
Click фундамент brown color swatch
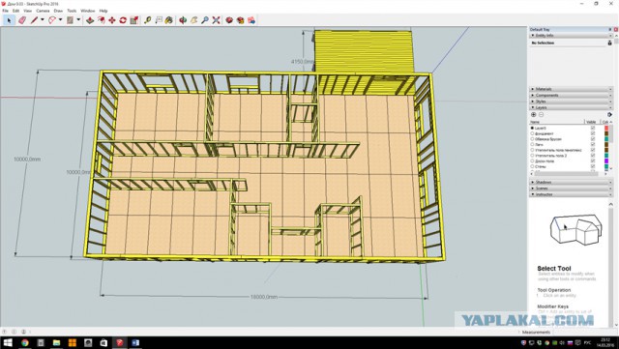tap(606, 133)
